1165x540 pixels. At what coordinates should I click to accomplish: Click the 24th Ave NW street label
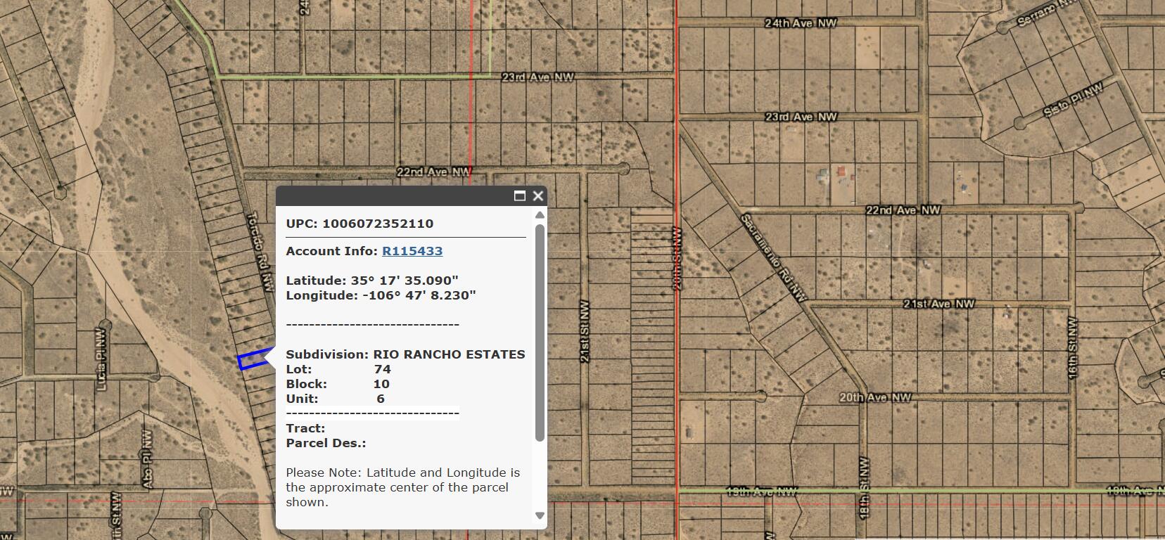(x=801, y=23)
